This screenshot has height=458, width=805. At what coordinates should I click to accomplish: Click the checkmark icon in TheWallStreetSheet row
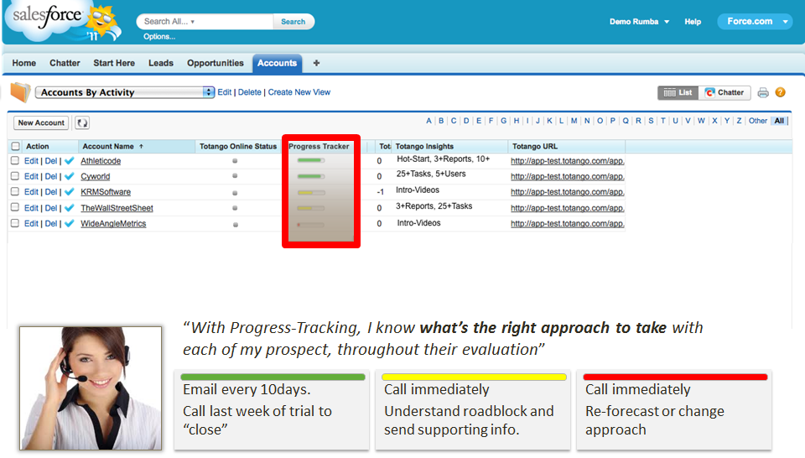70,208
